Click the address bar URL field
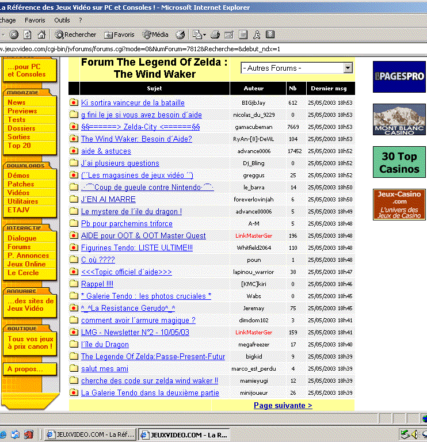This screenshot has width=427, height=442. 213,49
